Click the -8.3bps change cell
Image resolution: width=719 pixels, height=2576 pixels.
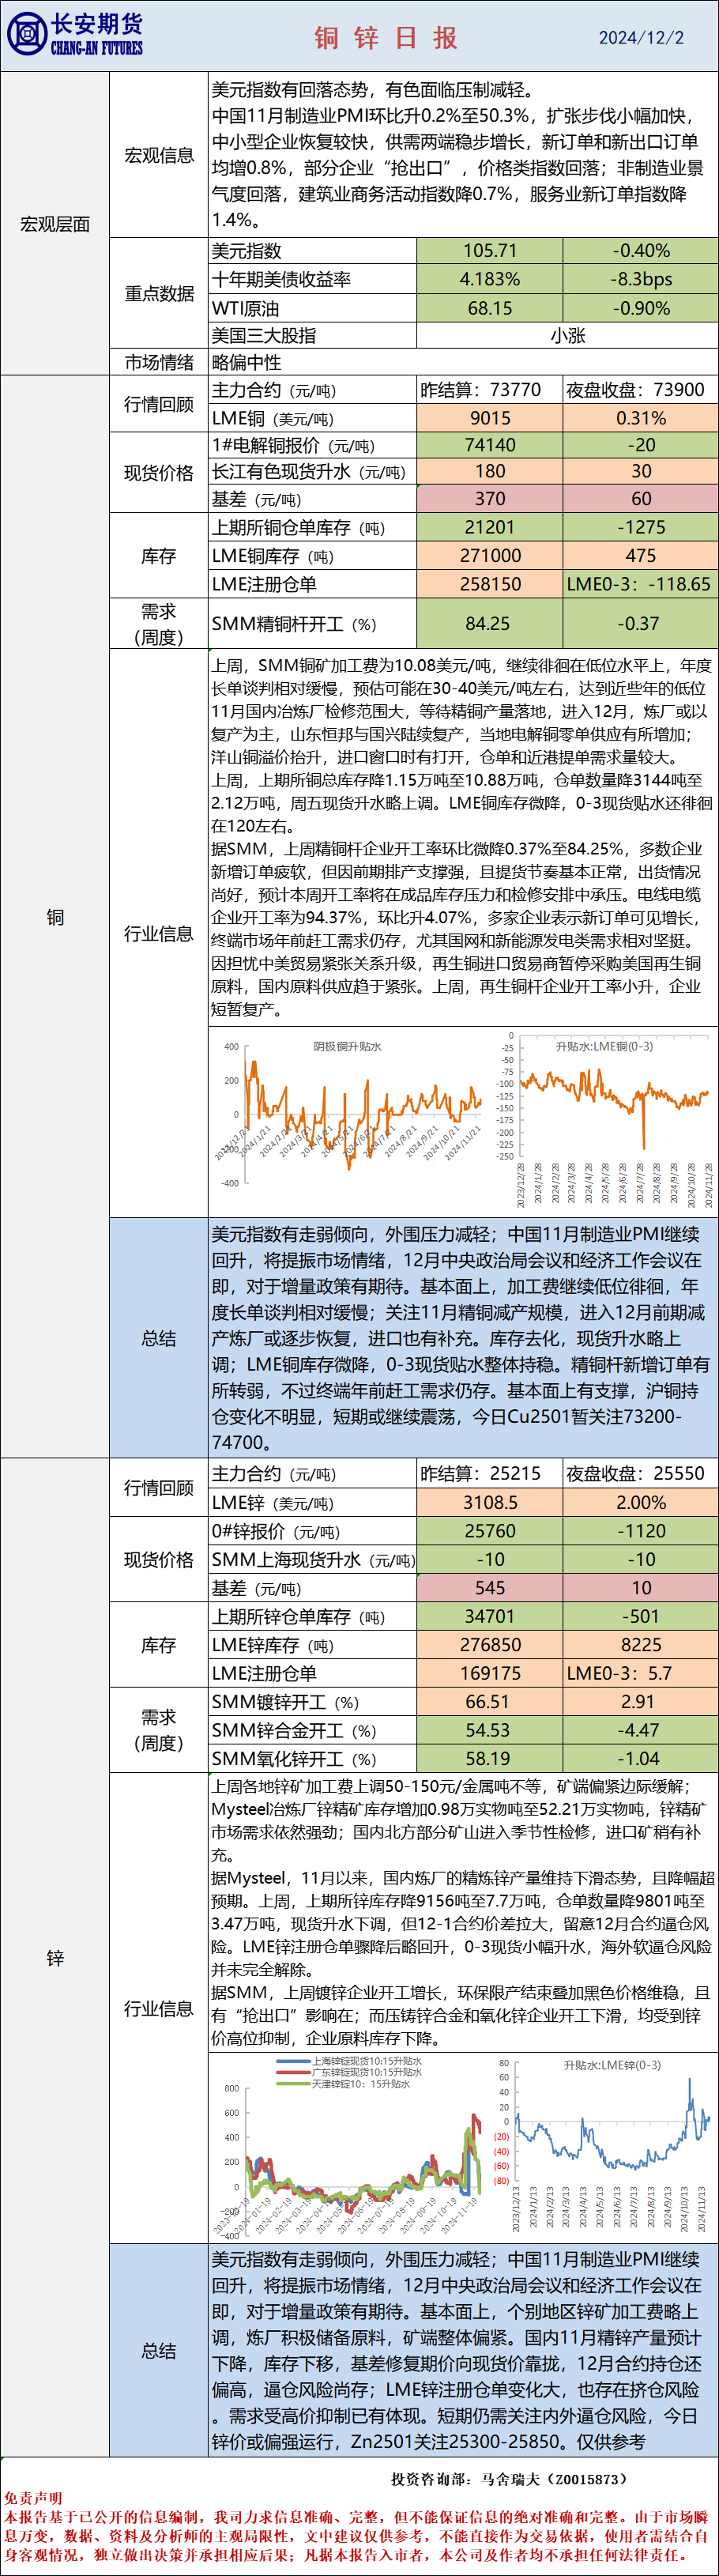[641, 279]
